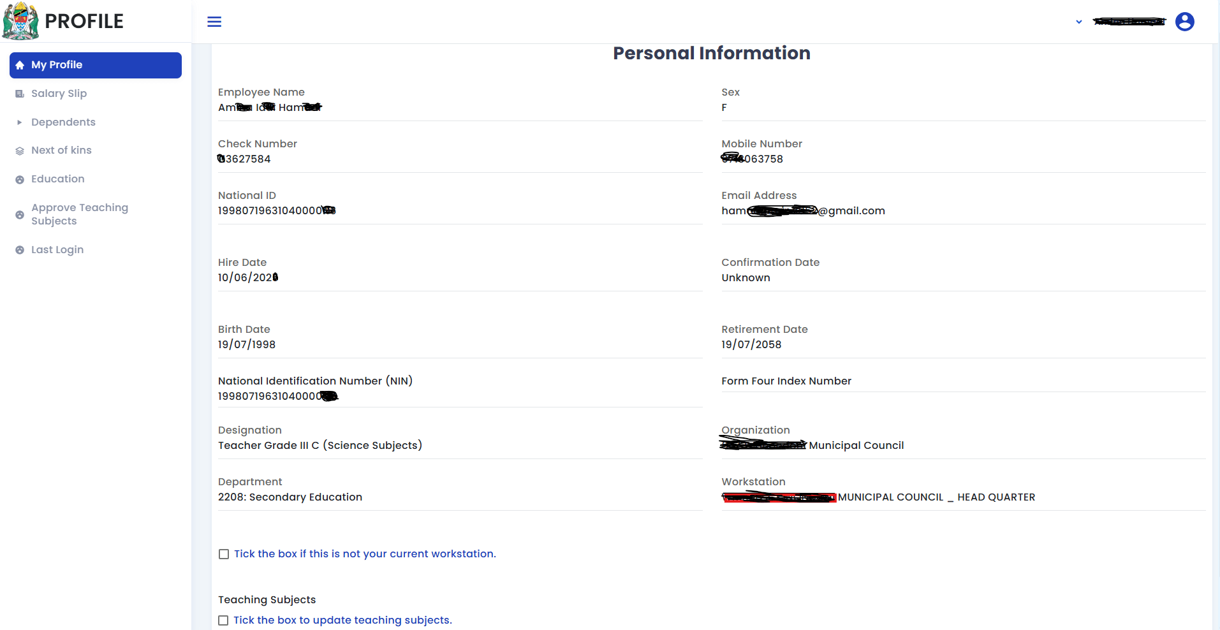This screenshot has height=630, width=1220.
Task: Open Approve Teaching Subjects menu item
Action: pyautogui.click(x=79, y=214)
